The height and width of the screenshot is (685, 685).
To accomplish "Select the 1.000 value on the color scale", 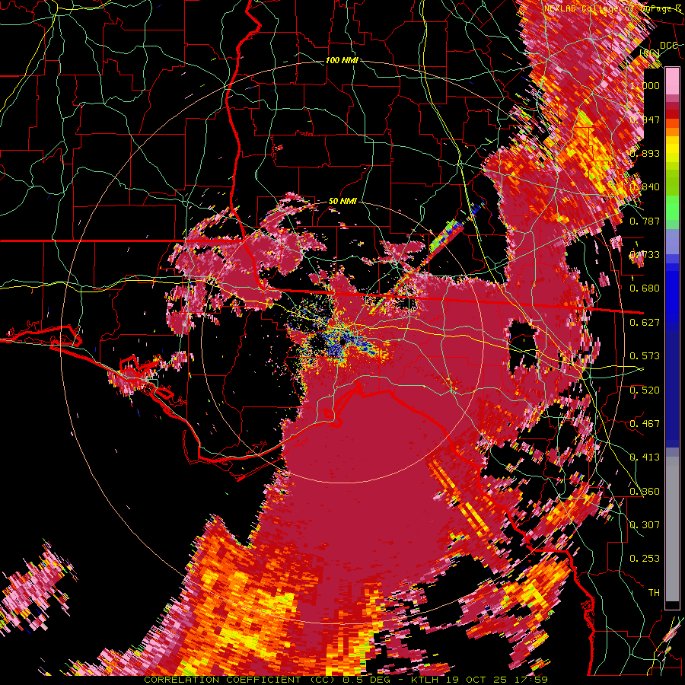I will [x=645, y=85].
